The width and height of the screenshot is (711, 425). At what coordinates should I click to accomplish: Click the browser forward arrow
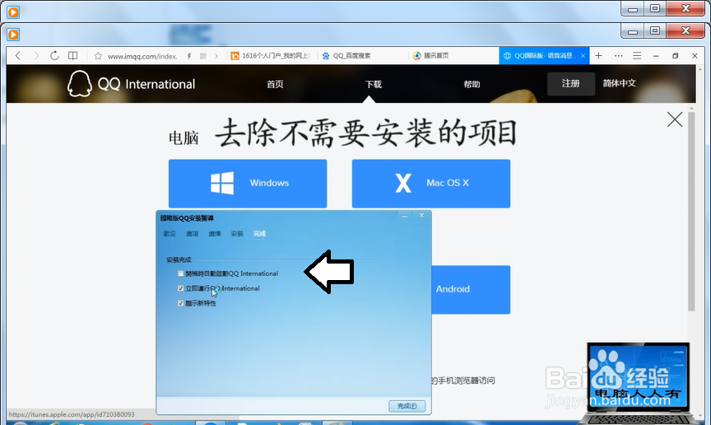pyautogui.click(x=36, y=55)
